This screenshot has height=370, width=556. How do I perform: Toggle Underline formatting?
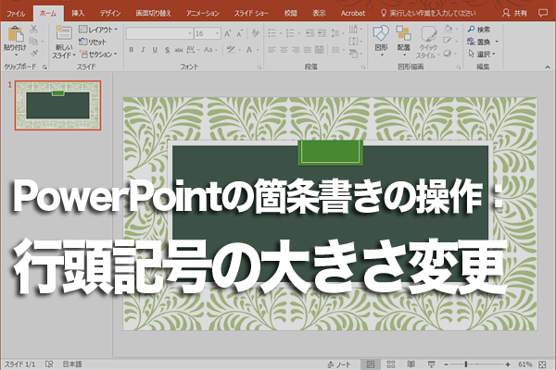click(x=155, y=50)
